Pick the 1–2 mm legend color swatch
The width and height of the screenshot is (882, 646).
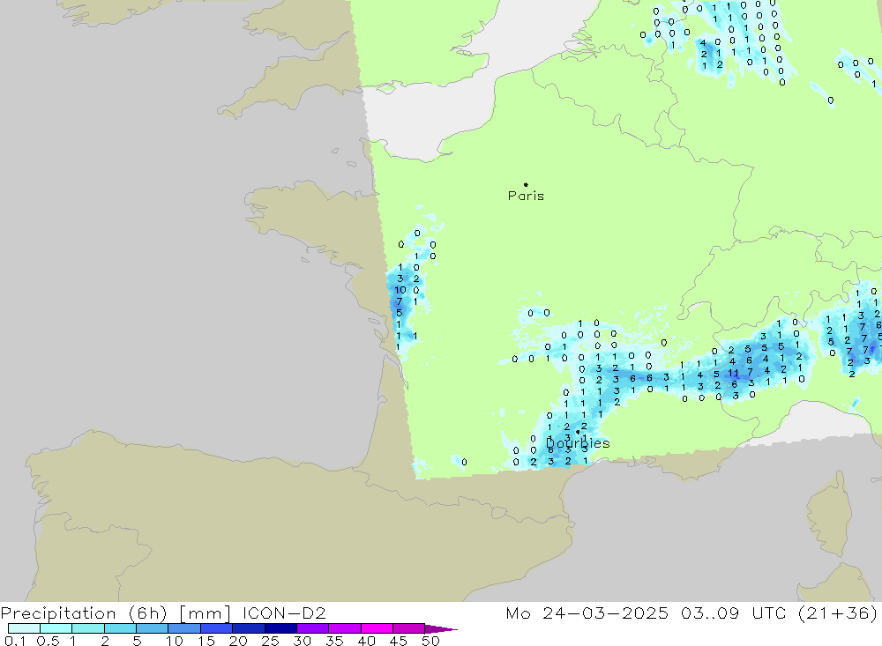(87, 628)
